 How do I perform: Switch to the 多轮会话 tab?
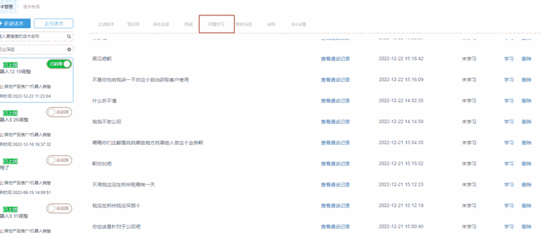161,25
